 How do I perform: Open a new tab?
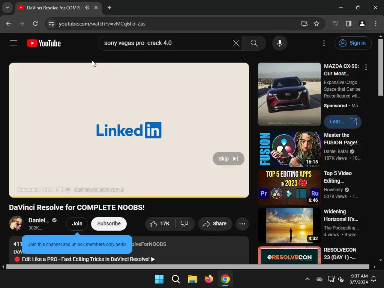109,7
